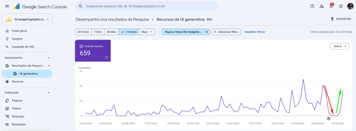
Task: Click the Total de impressões card
Action: [93, 51]
